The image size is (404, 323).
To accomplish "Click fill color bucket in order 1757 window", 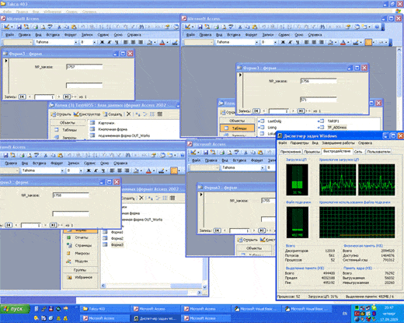I will [x=149, y=42].
